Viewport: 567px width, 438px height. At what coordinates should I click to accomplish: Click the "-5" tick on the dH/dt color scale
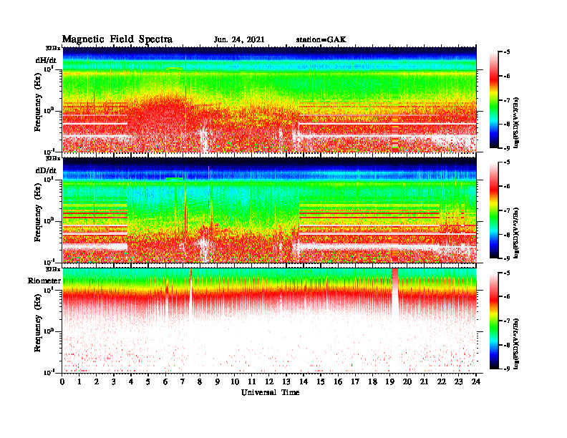(507, 52)
